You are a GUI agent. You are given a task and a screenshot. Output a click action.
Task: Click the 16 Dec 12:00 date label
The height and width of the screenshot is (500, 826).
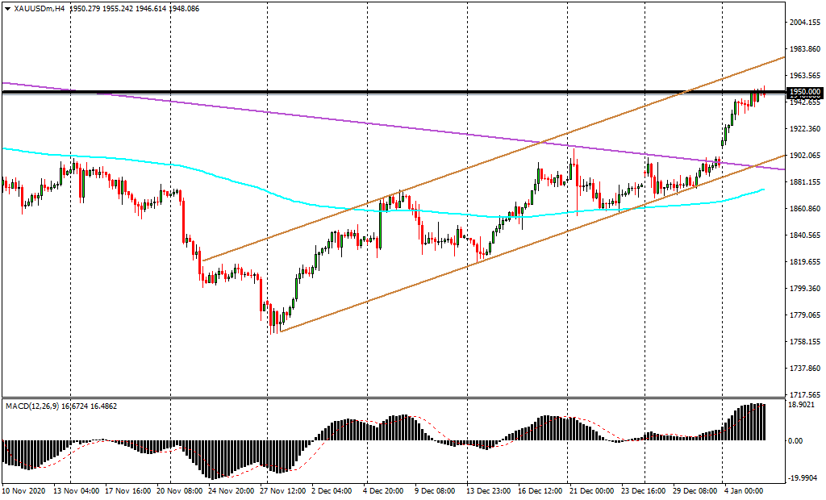[x=539, y=490]
